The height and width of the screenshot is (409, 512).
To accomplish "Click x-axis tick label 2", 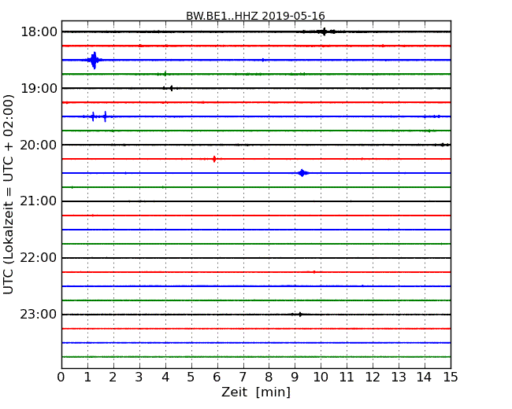I will click(x=113, y=378).
